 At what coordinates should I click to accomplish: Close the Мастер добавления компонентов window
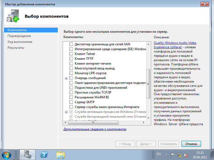[205, 4]
